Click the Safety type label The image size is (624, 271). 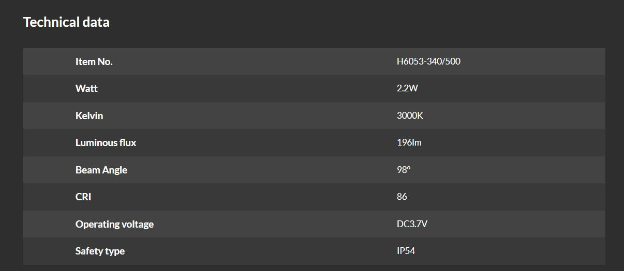[x=100, y=251]
